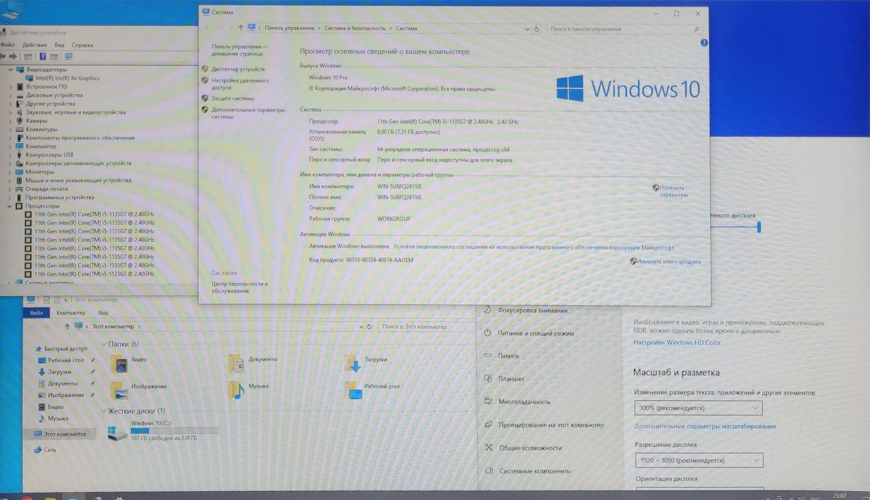The image size is (870, 500).
Task: Open the display resolution 1920 × 1080 dropdown
Action: click(699, 460)
